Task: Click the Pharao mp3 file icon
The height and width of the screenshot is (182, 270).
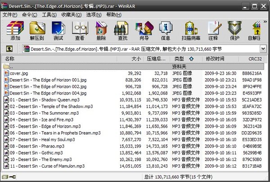Action: (6, 146)
